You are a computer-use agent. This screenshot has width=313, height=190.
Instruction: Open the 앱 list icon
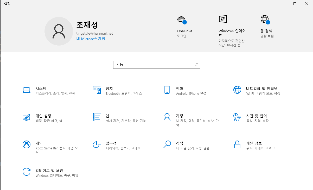[x=97, y=117]
